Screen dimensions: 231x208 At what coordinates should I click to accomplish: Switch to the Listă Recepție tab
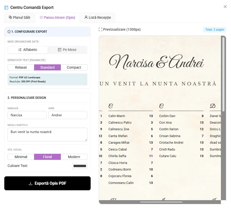coord(97,17)
